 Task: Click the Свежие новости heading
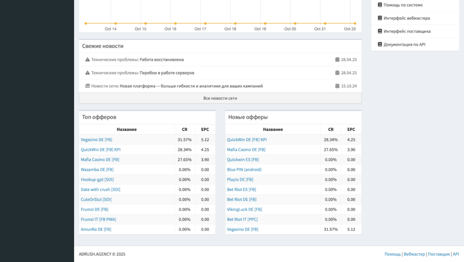103,46
